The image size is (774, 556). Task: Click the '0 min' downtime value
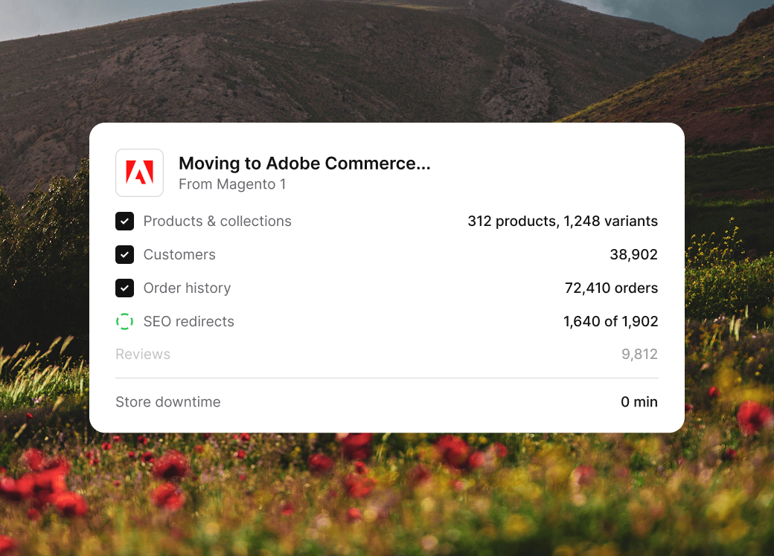(639, 402)
